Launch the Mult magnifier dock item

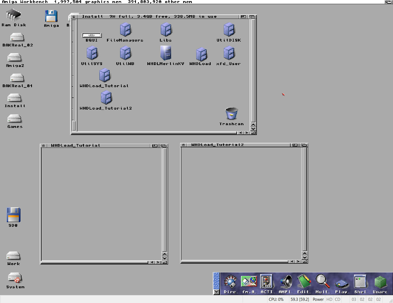pyautogui.click(x=323, y=281)
